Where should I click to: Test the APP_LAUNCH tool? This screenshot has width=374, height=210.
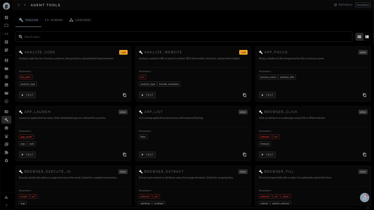(27, 155)
